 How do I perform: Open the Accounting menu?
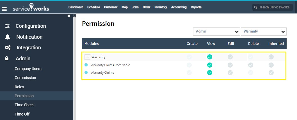179,7
